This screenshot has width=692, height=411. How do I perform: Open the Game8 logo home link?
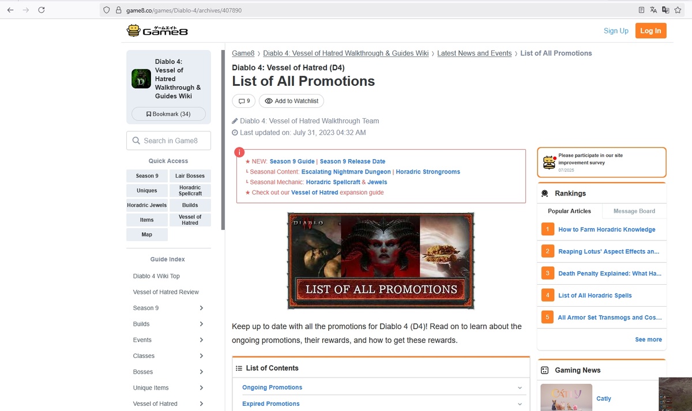(x=157, y=30)
